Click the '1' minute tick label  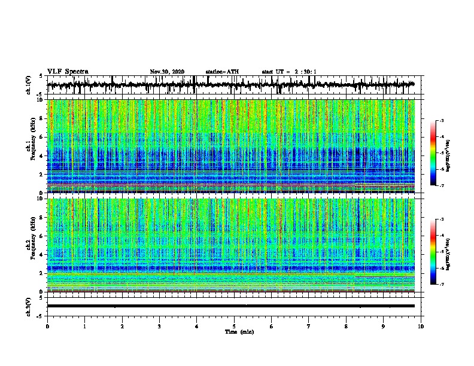[84, 327]
